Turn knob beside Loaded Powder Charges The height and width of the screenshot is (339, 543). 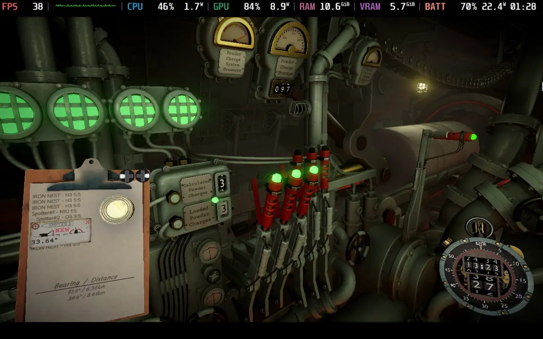[177, 224]
